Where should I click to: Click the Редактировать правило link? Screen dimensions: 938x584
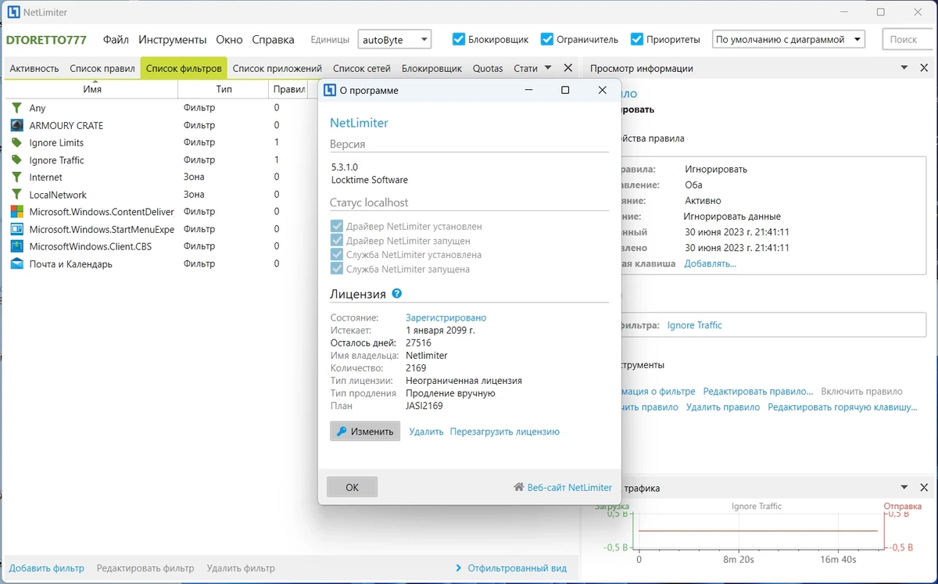coord(758,391)
